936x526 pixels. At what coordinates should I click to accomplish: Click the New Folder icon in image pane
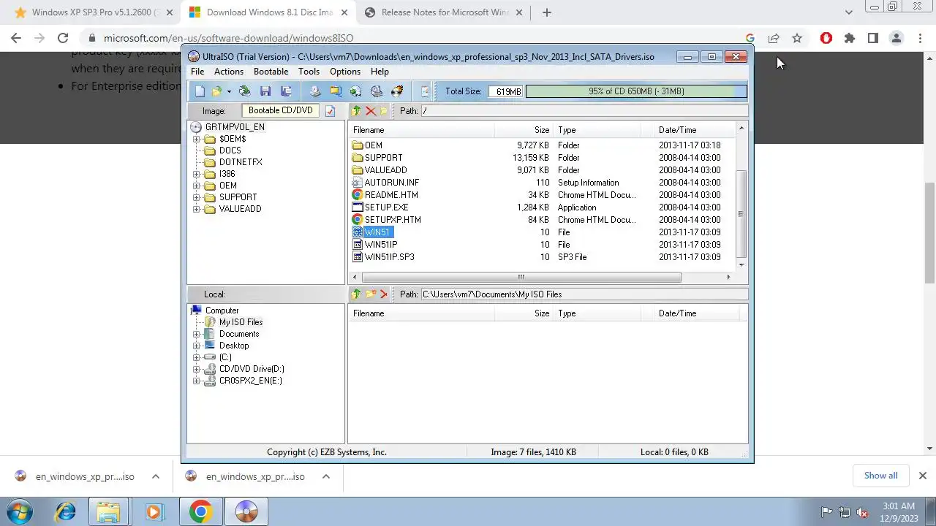(x=383, y=111)
